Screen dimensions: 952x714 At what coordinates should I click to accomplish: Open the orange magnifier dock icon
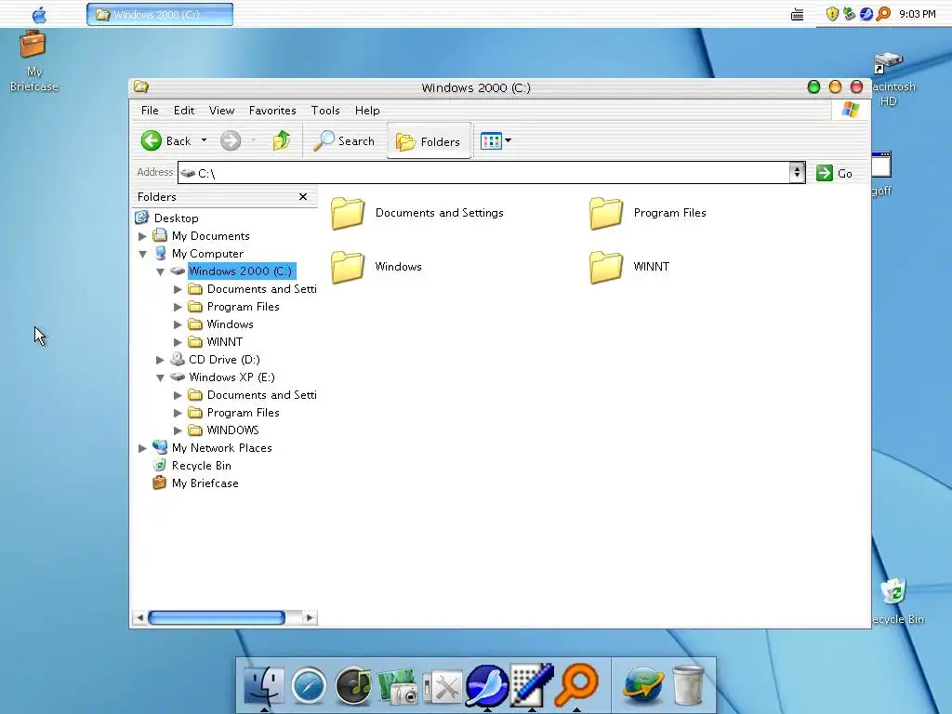(x=576, y=685)
